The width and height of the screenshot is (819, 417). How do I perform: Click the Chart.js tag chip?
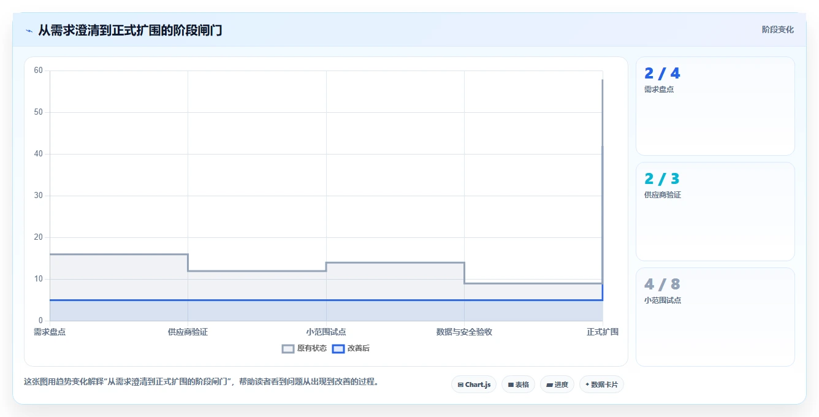tap(474, 384)
